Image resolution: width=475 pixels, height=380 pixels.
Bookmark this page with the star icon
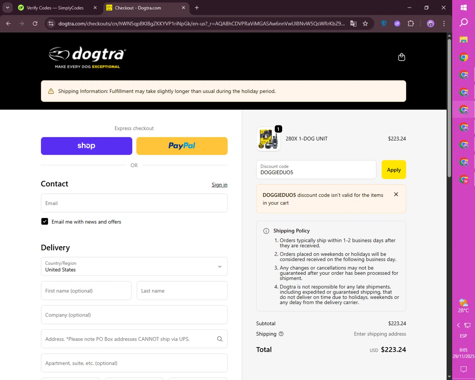click(x=365, y=23)
